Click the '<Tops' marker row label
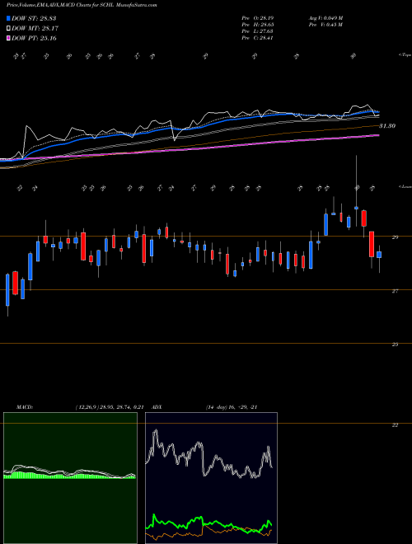 pyautogui.click(x=405, y=55)
